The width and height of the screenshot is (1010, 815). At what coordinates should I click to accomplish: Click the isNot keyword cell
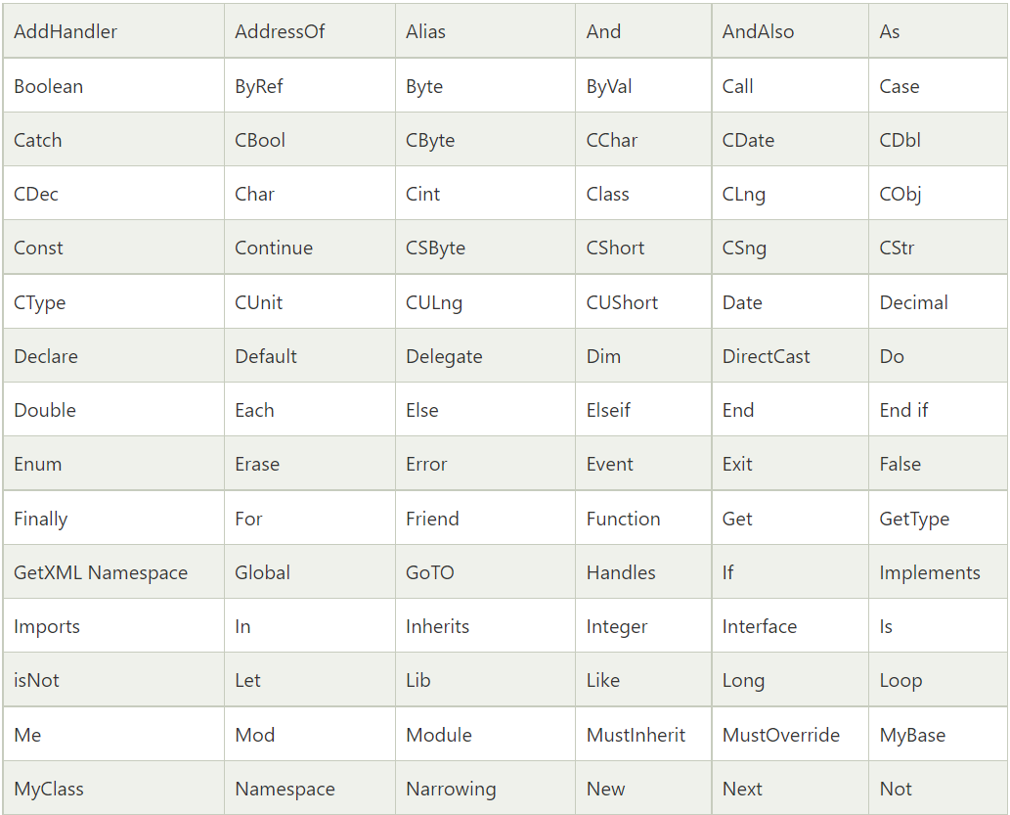36,680
